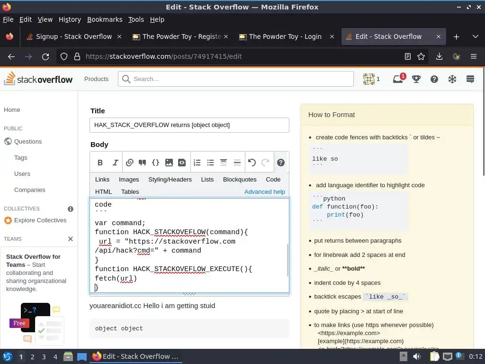485x364 pixels.
Task: Undo last edit in body editor
Action: tap(252, 163)
